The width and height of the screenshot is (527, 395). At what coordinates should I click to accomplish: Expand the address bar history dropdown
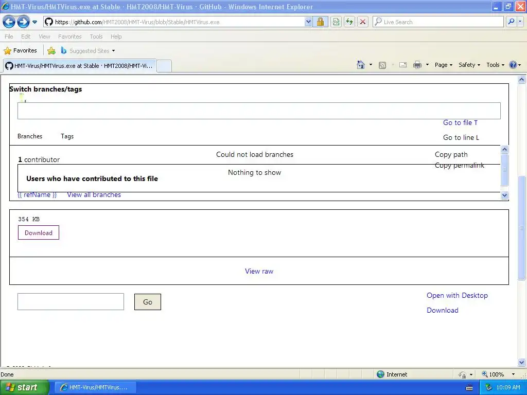click(x=308, y=22)
